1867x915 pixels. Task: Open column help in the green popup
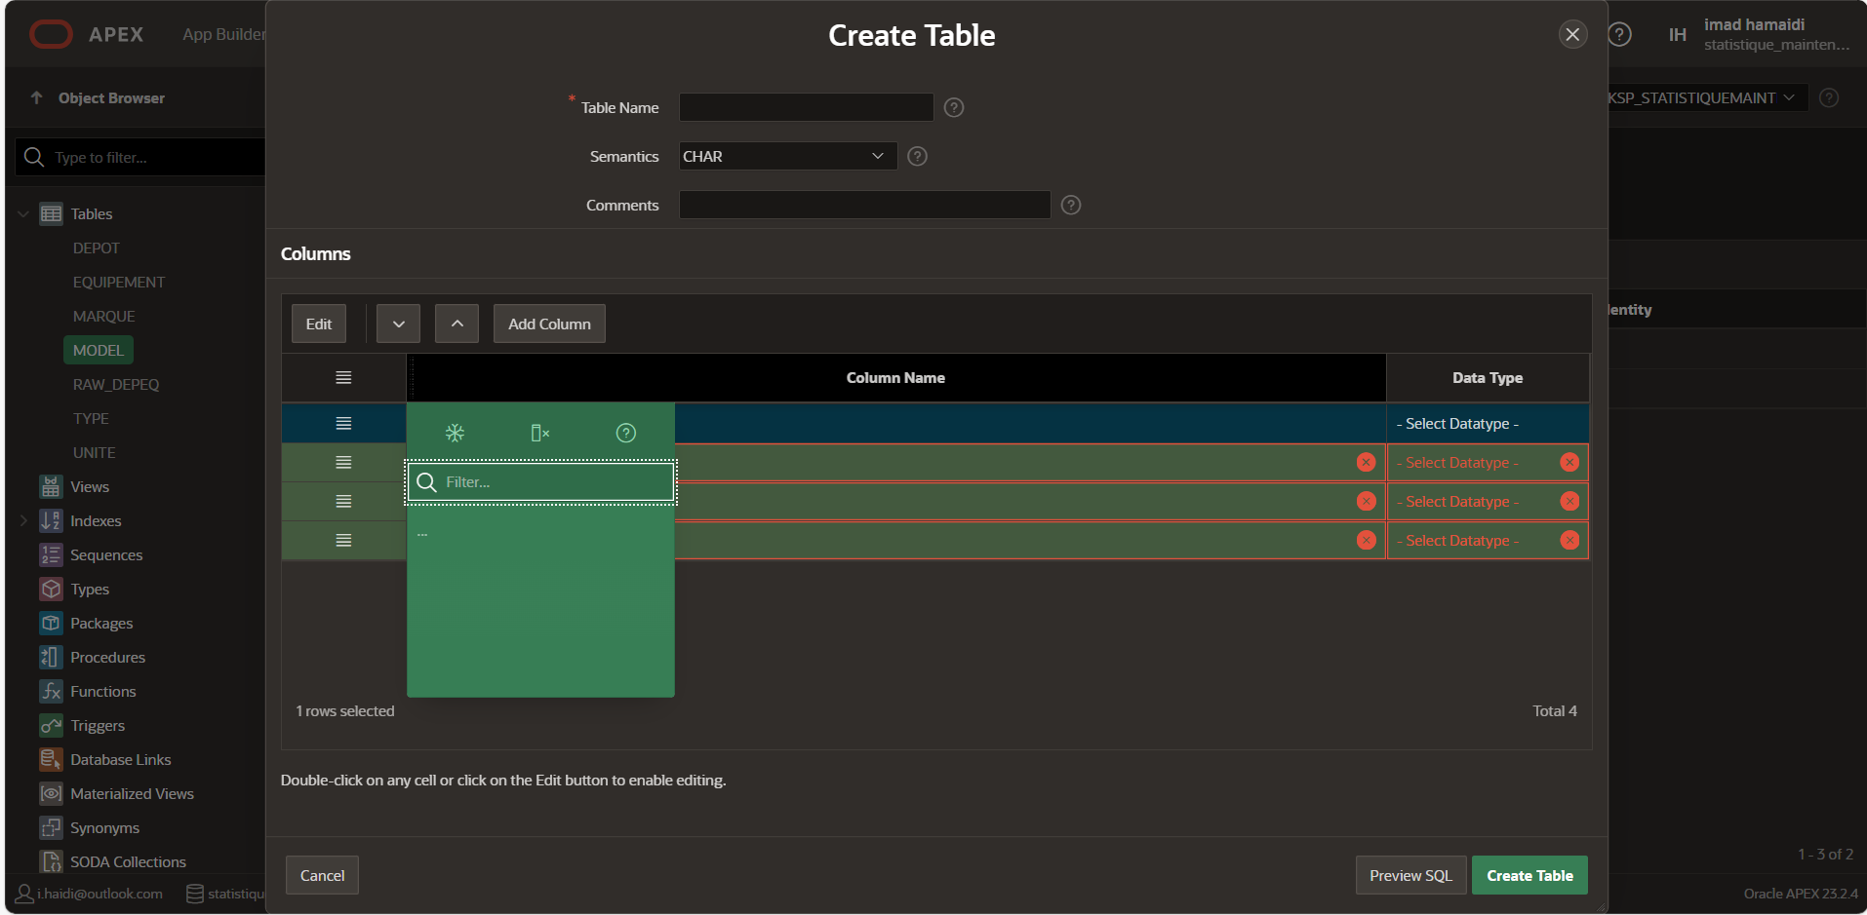(625, 433)
